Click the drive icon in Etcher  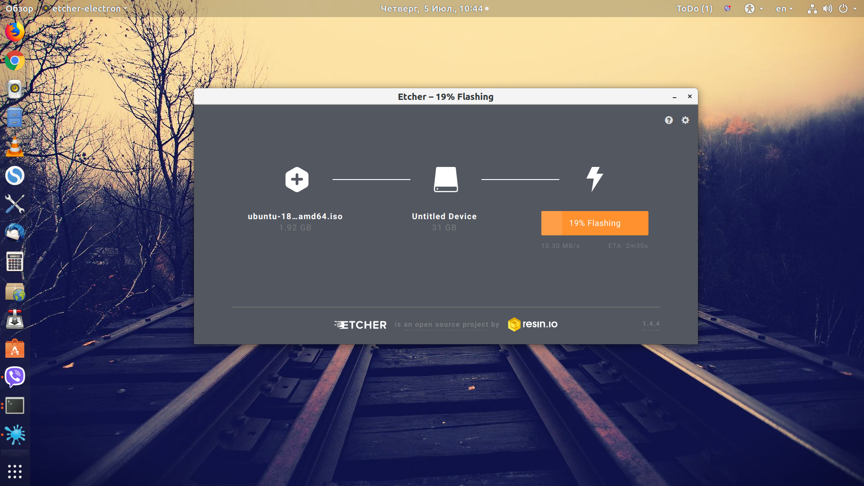tap(446, 180)
